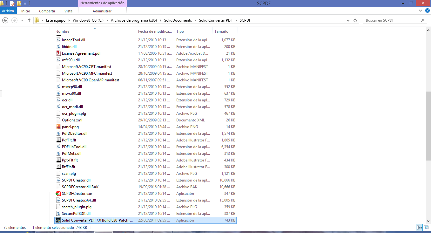
Task: Open the Administrar tab
Action: 102,11
